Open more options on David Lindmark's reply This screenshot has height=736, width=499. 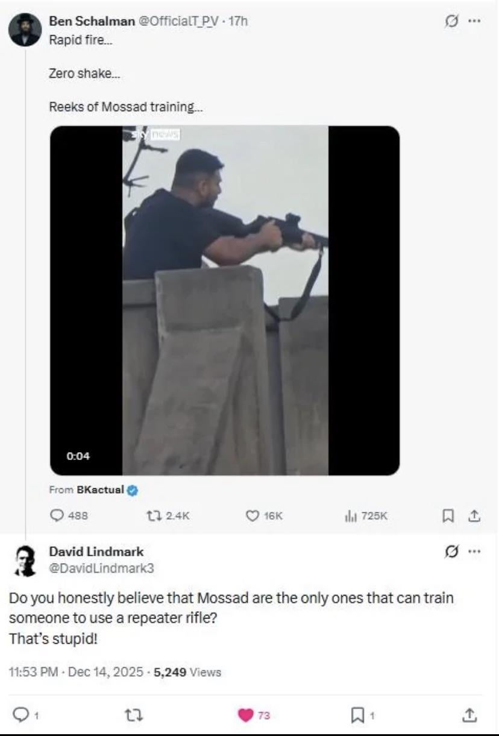474,551
